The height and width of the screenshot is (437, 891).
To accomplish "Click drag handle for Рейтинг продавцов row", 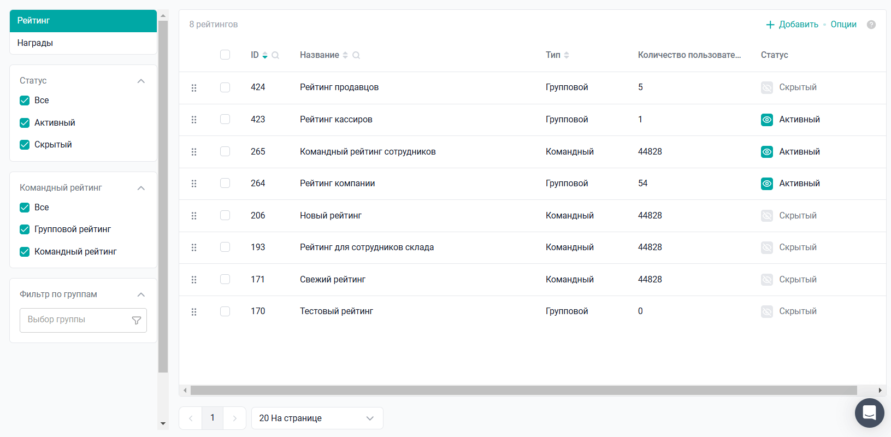I will coord(194,88).
